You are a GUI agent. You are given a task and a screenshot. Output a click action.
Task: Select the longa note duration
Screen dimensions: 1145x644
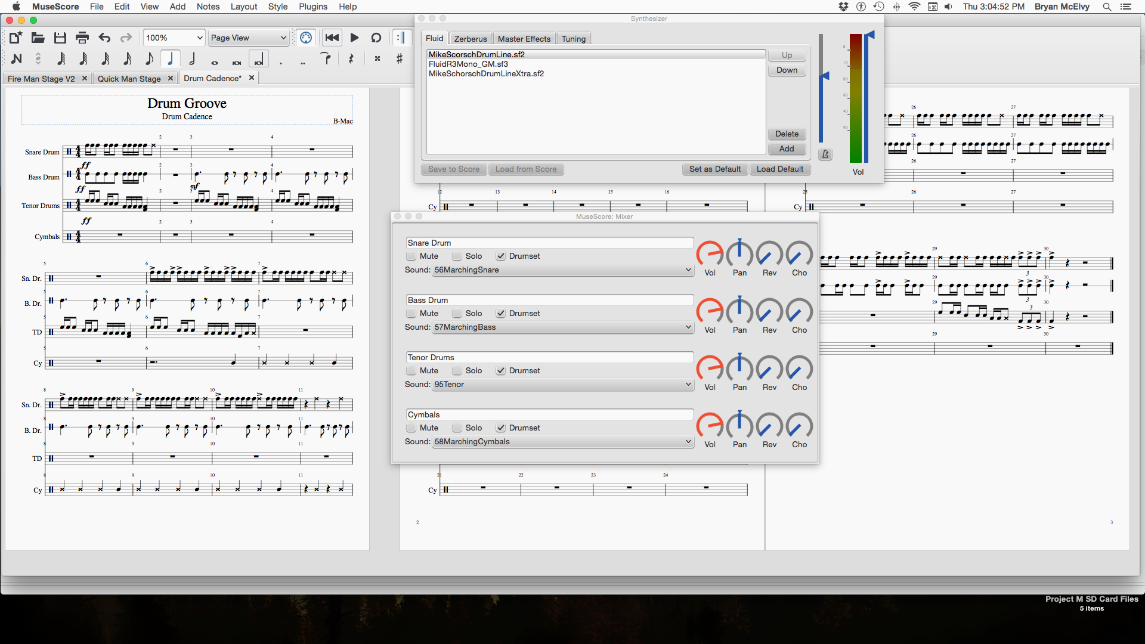coord(259,60)
